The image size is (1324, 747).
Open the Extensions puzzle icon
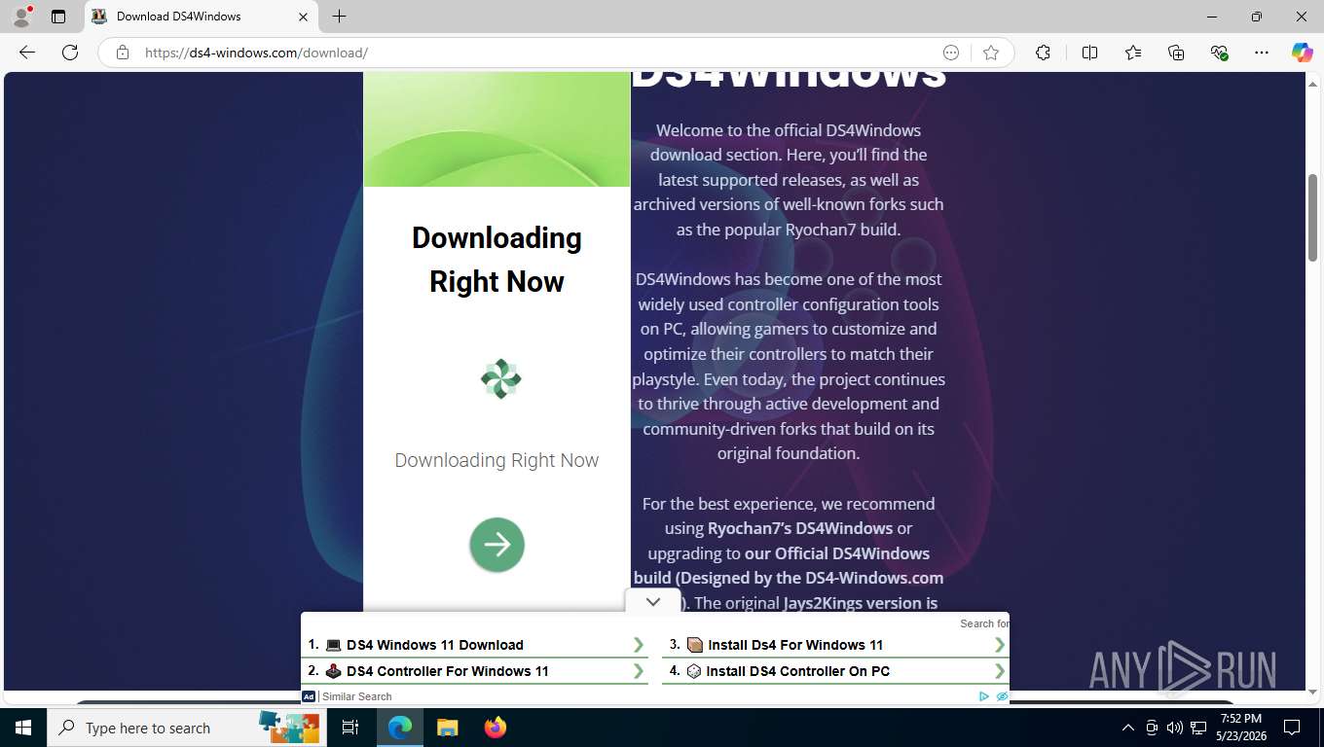tap(1043, 53)
